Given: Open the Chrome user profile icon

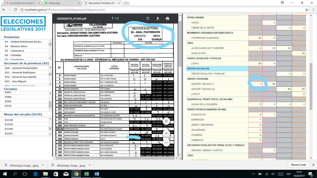Looking at the screenshot, I should [x=282, y=3].
